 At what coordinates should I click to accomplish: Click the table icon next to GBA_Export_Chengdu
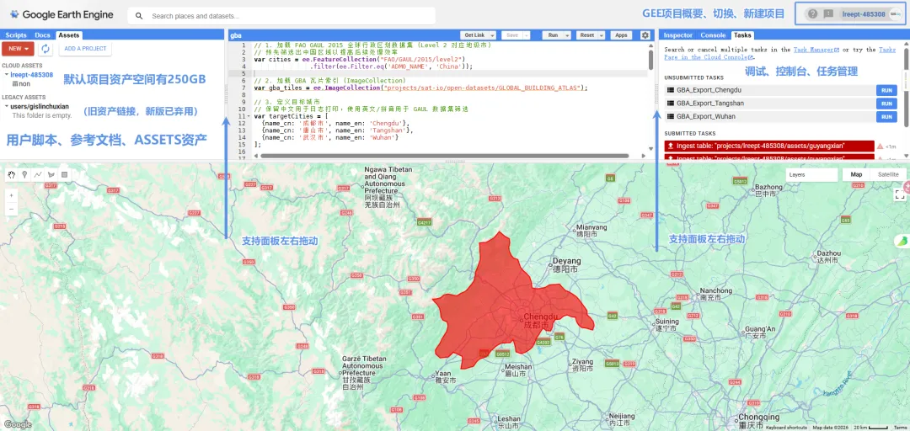671,90
